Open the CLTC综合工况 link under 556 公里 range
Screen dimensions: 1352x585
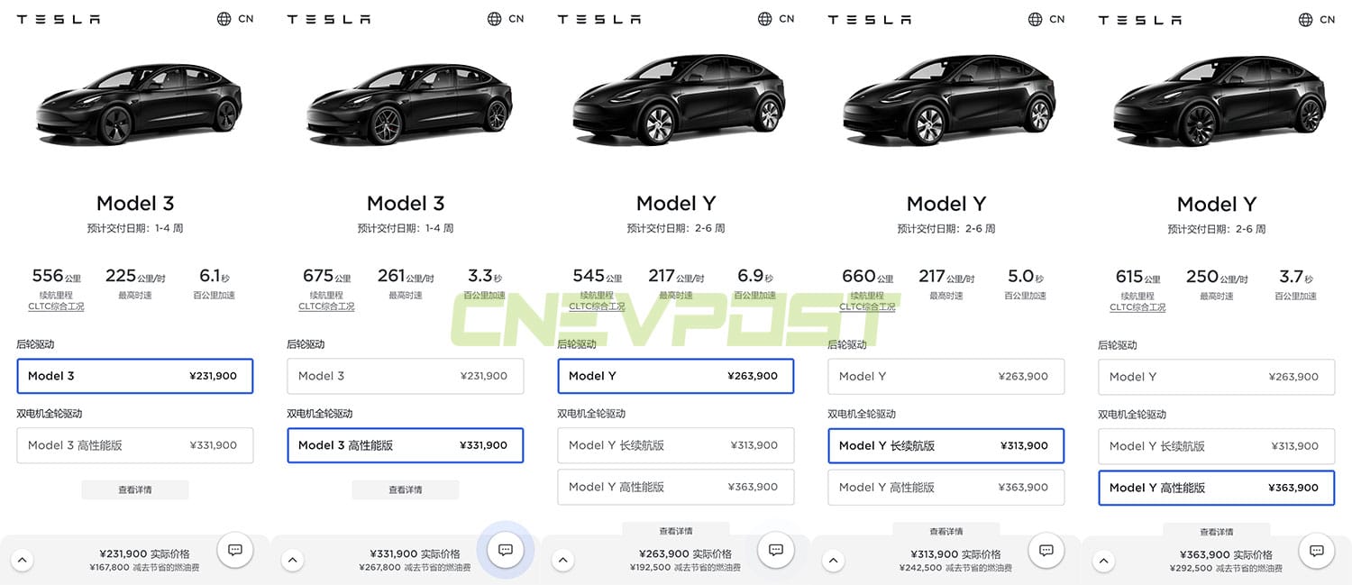coord(56,306)
